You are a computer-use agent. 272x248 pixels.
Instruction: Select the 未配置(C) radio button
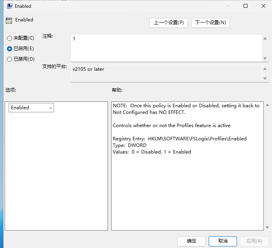pyautogui.click(x=10, y=38)
